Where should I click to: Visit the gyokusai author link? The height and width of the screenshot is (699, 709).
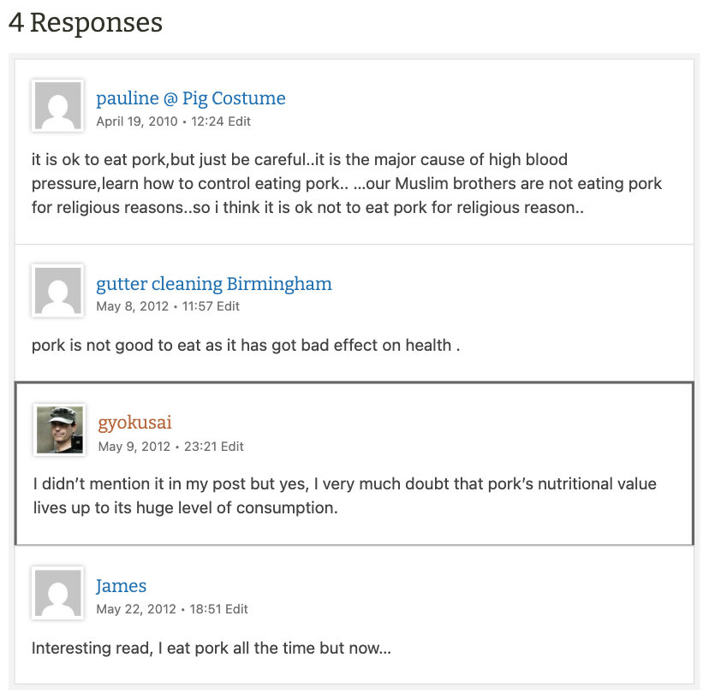coord(135,423)
